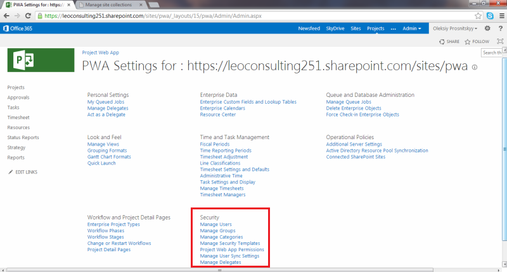Follow the site via star icon

(x=477, y=42)
